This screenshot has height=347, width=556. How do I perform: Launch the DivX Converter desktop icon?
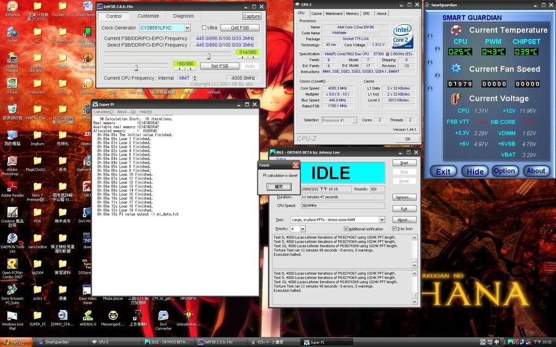click(163, 315)
